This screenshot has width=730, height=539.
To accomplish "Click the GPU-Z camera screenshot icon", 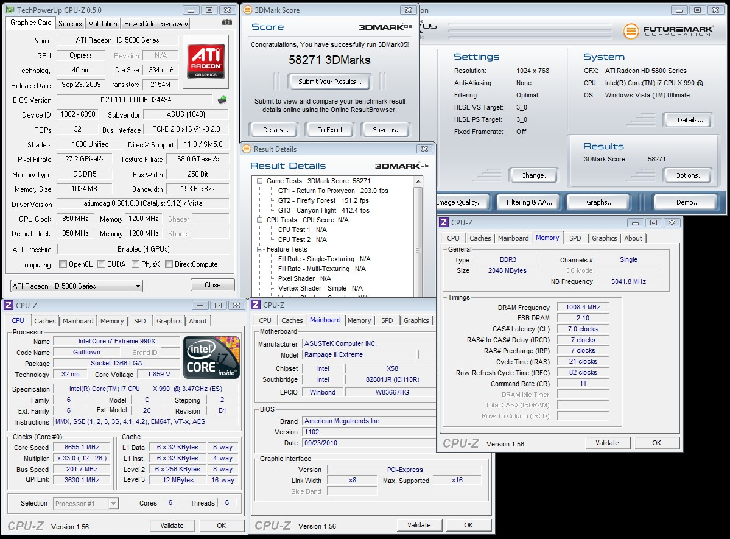I will (x=226, y=23).
